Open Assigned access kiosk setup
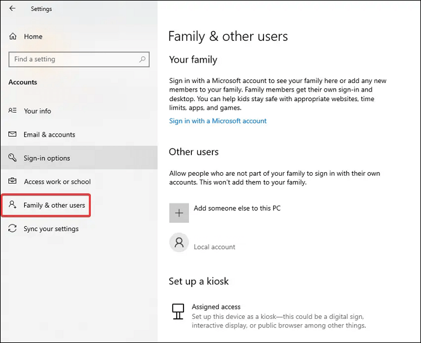The width and height of the screenshot is (421, 343). (x=217, y=307)
